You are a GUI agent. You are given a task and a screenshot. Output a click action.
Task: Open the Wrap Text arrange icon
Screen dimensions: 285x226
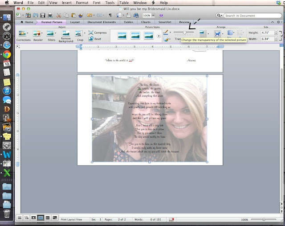[203, 33]
